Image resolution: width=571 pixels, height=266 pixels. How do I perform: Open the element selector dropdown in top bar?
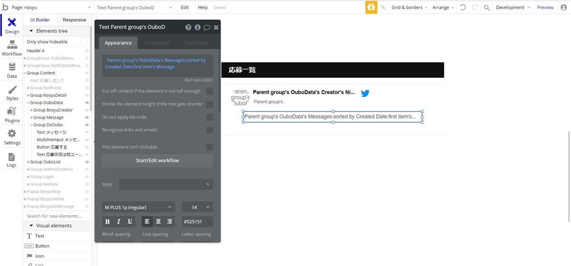[135, 8]
